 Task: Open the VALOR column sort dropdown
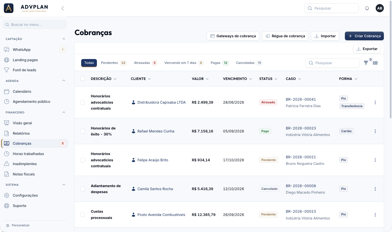207,79
